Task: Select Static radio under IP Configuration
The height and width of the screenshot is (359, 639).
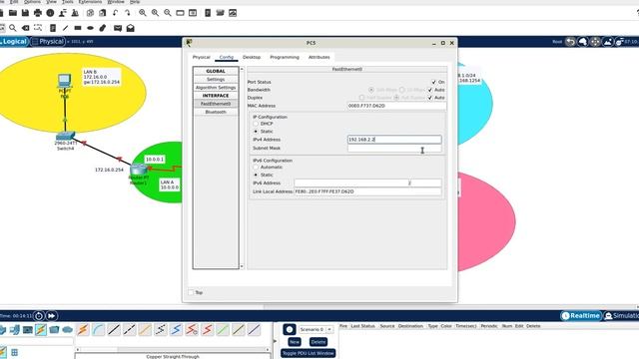Action: coord(256,131)
